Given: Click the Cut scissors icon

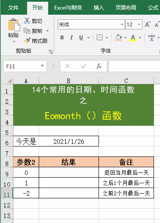Looking at the screenshot, I should click(x=27, y=21).
